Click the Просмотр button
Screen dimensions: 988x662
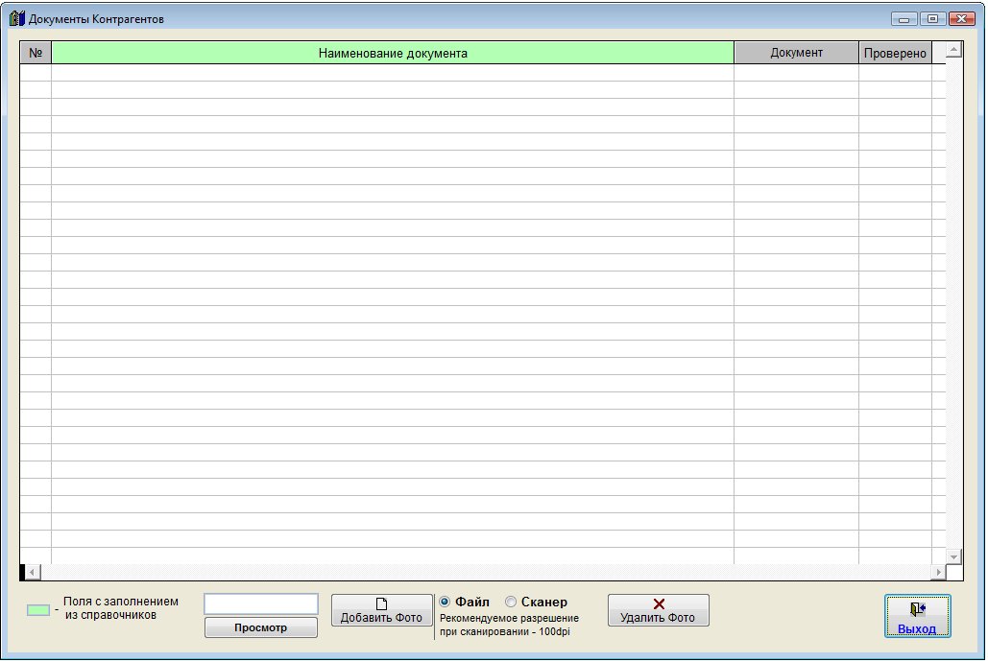click(261, 627)
